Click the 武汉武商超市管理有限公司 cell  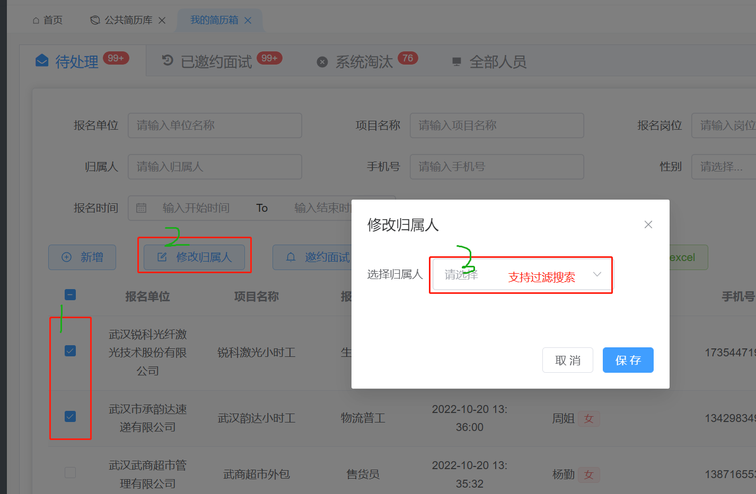coord(148,474)
